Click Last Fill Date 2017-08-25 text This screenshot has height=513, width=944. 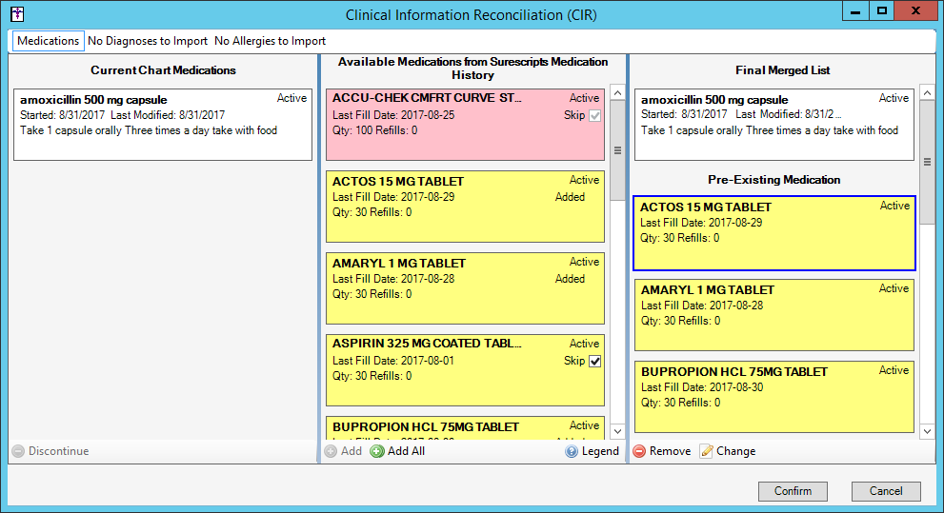pos(393,115)
